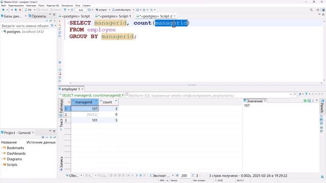Close the employee 1 results tab
This screenshot has height=183, width=326.
(x=83, y=89)
